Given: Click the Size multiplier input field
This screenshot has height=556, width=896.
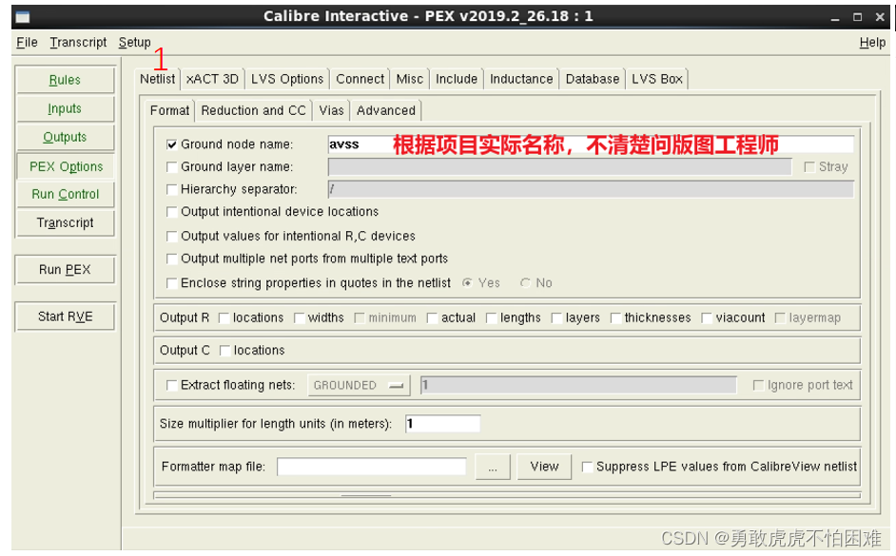Looking at the screenshot, I should pos(443,424).
